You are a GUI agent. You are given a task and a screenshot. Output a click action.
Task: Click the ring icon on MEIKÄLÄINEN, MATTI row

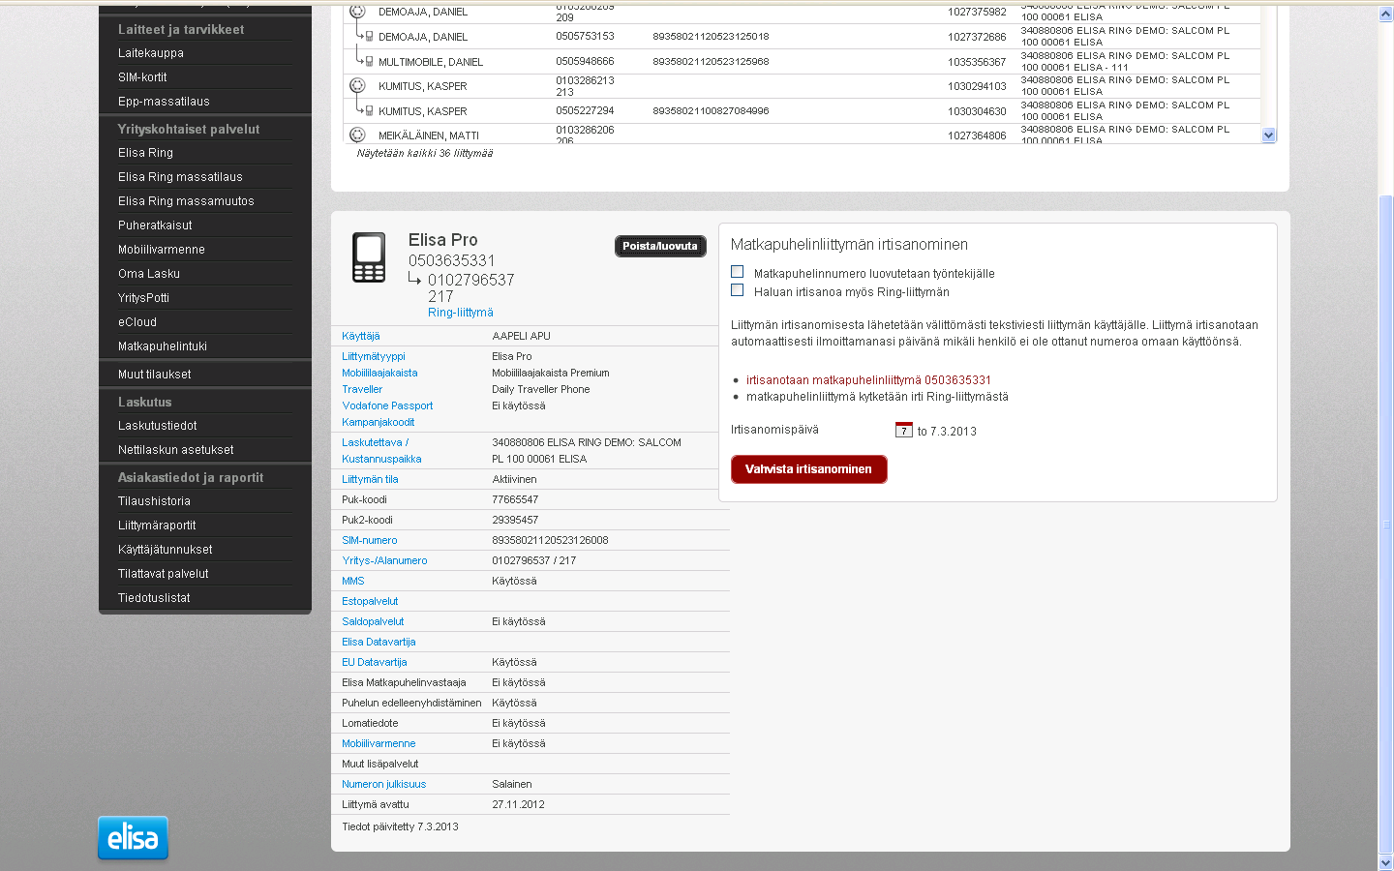pos(357,135)
